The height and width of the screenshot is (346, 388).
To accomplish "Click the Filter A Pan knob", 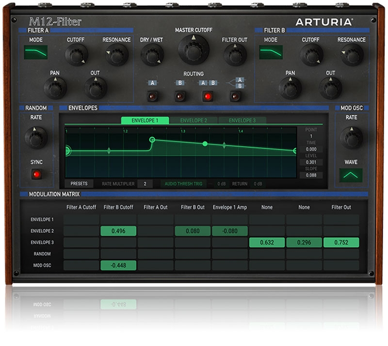I will 55,88.
